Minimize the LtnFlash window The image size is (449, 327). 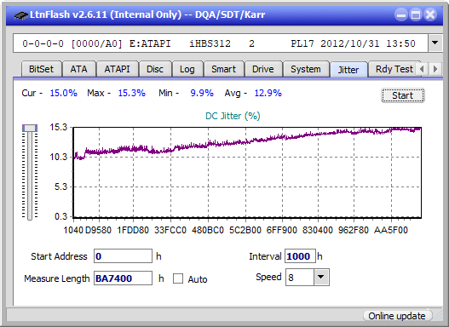click(401, 14)
